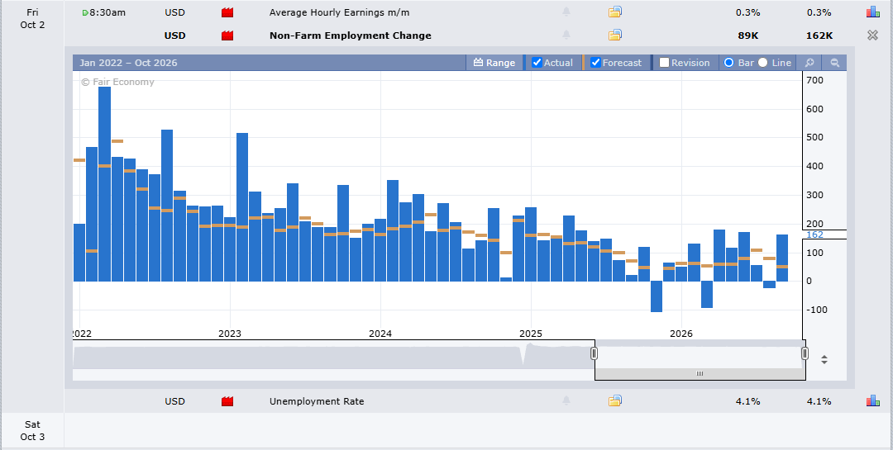Click red impact icon for Average Hourly Earnings
Viewport: 893px width, 450px height.
click(x=227, y=12)
